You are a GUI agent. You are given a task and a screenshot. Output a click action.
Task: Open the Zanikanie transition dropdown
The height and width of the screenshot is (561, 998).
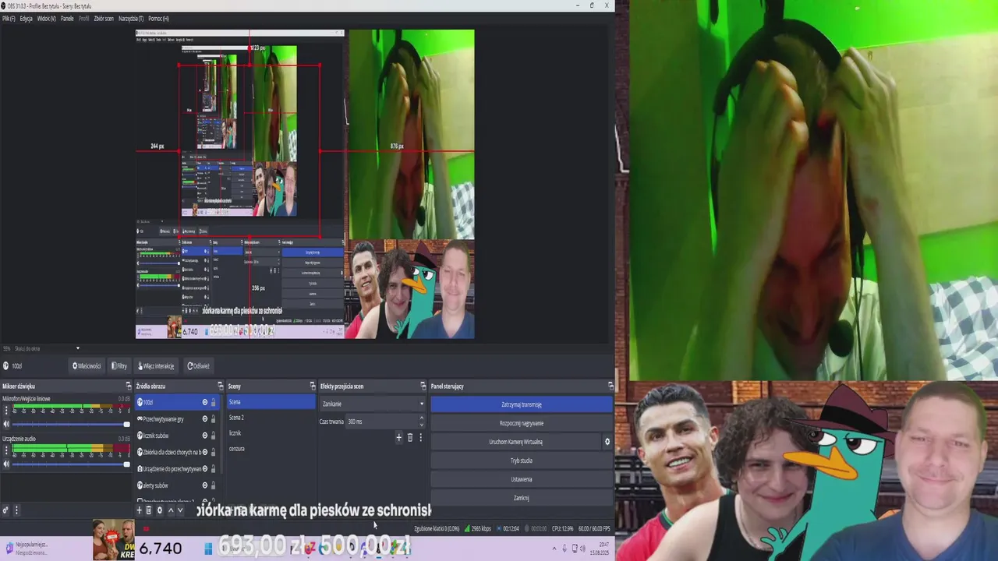tap(373, 404)
